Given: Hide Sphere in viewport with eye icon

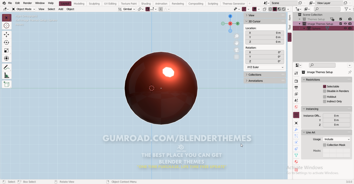Looking at the screenshot, I should [x=345, y=28].
